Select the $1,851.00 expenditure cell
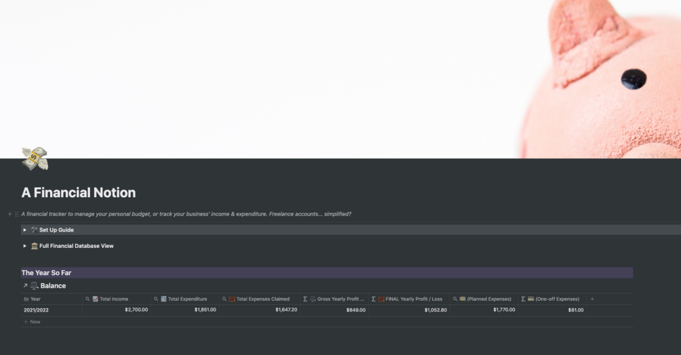This screenshot has height=355, width=681. tap(184, 310)
